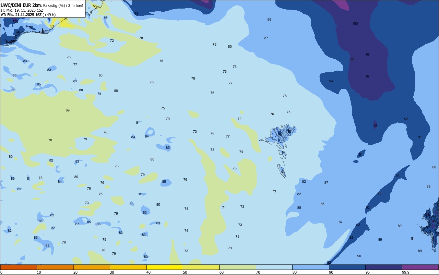Click the 0–10 dark orange legend swatch
This screenshot has width=439, height=275.
point(19,267)
